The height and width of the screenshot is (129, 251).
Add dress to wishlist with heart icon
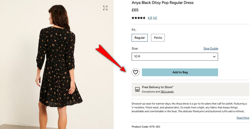[136, 72]
